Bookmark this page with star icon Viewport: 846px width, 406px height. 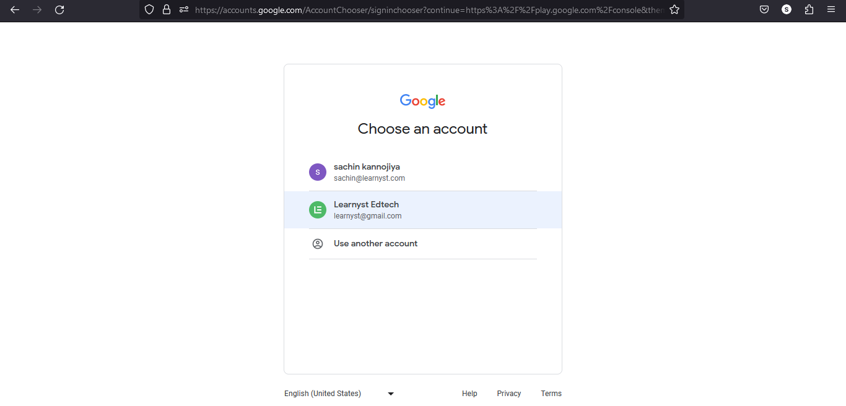coord(674,10)
